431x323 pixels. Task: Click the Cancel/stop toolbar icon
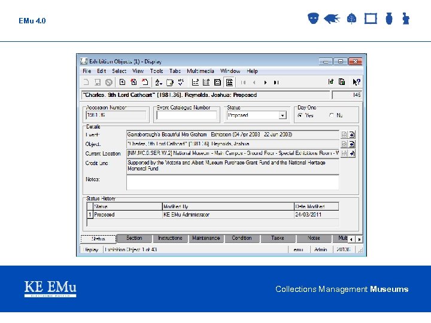pyautogui.click(x=109, y=82)
